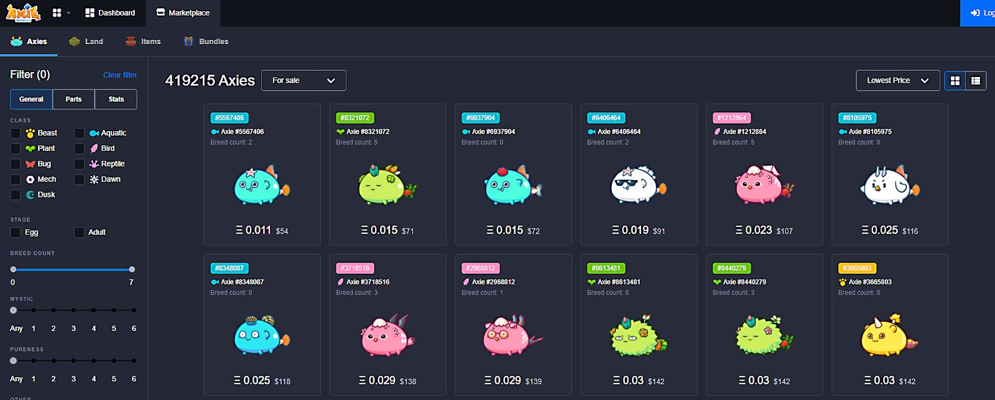Open Axie #8105975 white axie image
Image resolution: width=995 pixels, height=400 pixels.
889,185
